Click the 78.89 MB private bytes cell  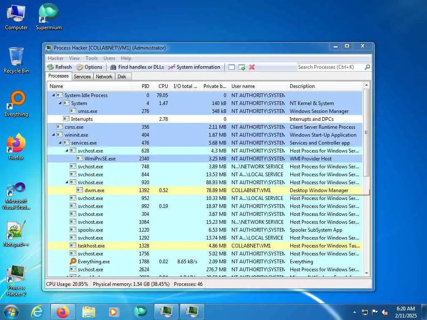pyautogui.click(x=216, y=190)
